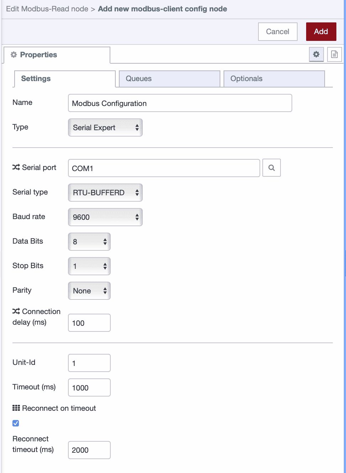The height and width of the screenshot is (473, 346).
Task: Switch to the Queues tab
Action: point(169,79)
